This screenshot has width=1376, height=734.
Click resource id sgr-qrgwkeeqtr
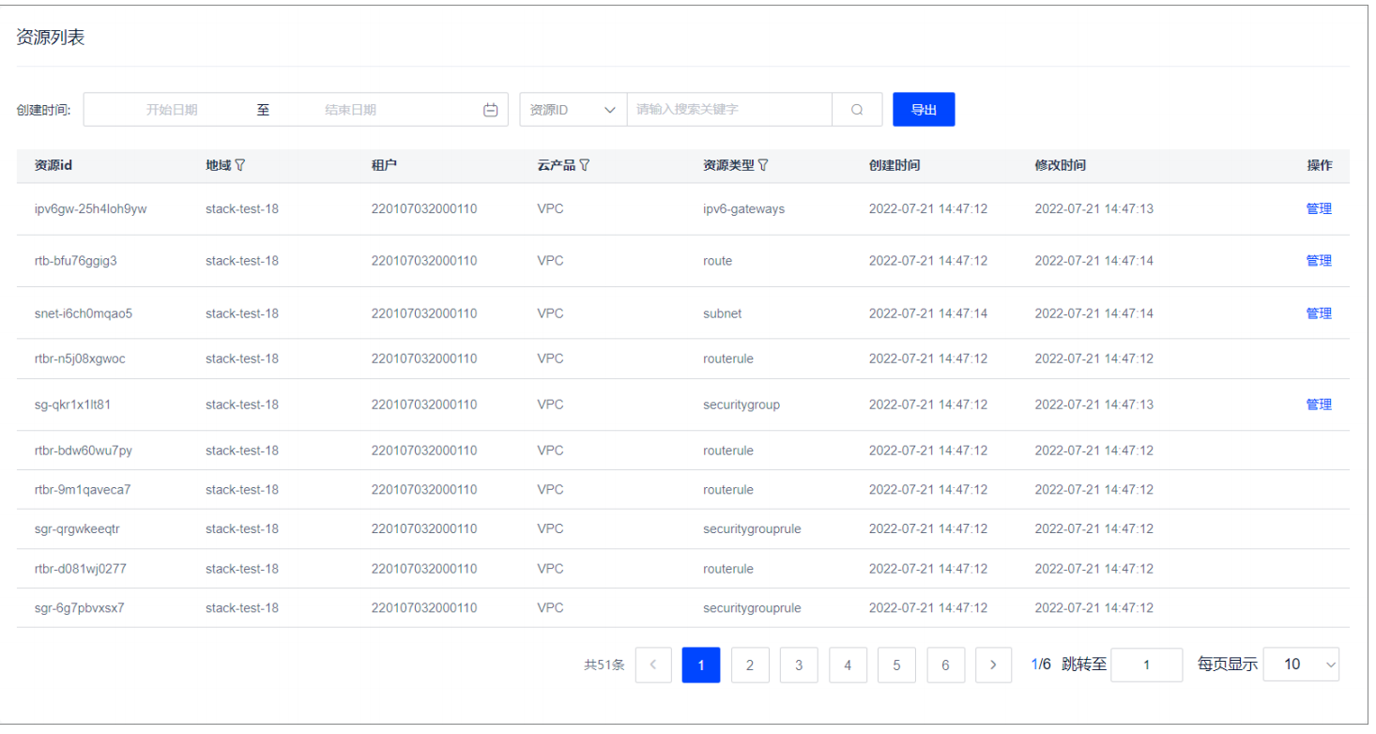point(77,529)
